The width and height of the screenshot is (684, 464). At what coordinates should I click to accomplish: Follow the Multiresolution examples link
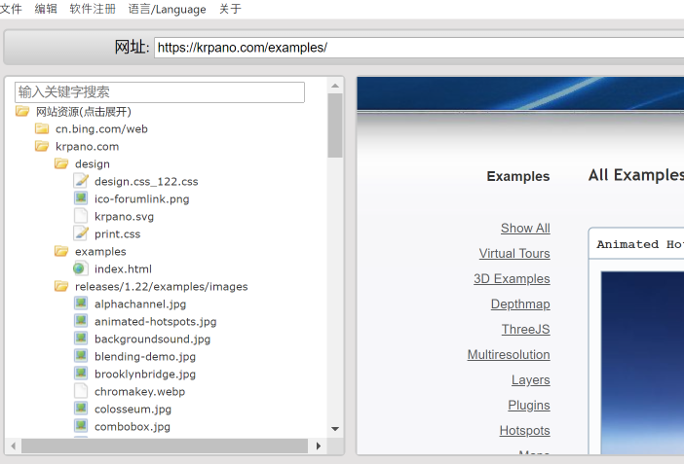click(x=508, y=354)
